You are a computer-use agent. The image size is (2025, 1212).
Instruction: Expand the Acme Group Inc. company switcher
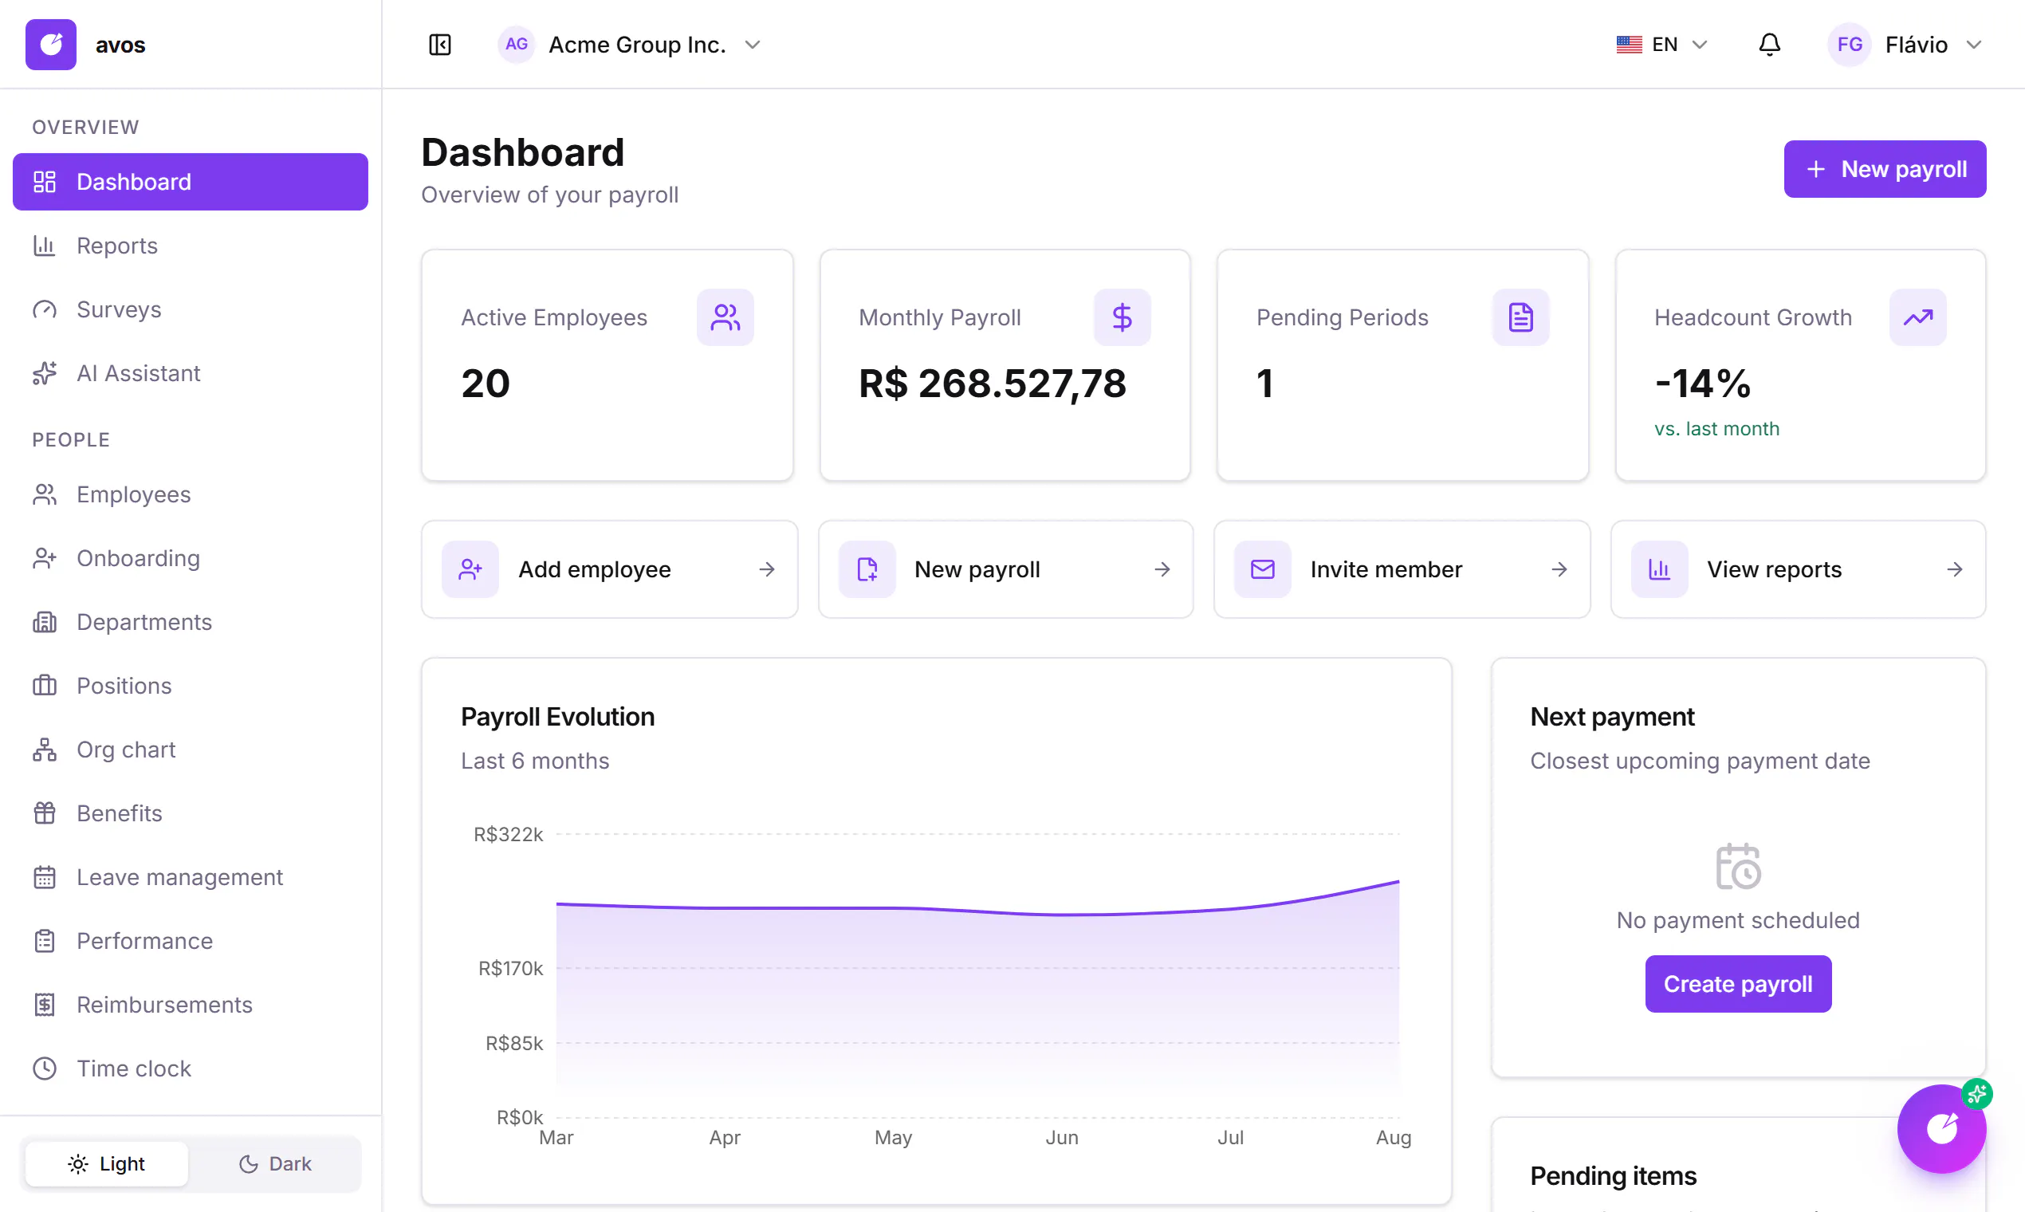click(631, 44)
